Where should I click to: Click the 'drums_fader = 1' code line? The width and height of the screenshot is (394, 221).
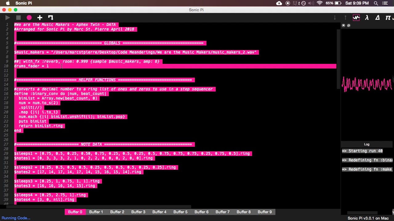[x=31, y=66]
